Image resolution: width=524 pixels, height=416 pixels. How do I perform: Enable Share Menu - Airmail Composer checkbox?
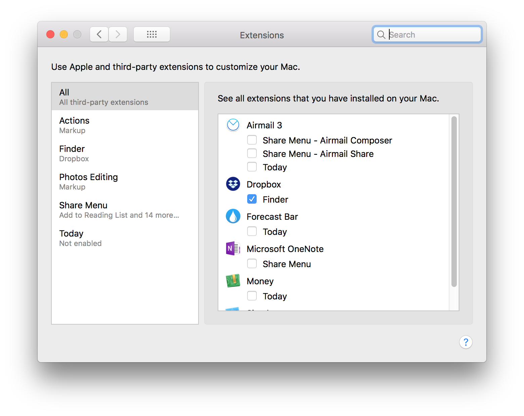[x=252, y=140]
